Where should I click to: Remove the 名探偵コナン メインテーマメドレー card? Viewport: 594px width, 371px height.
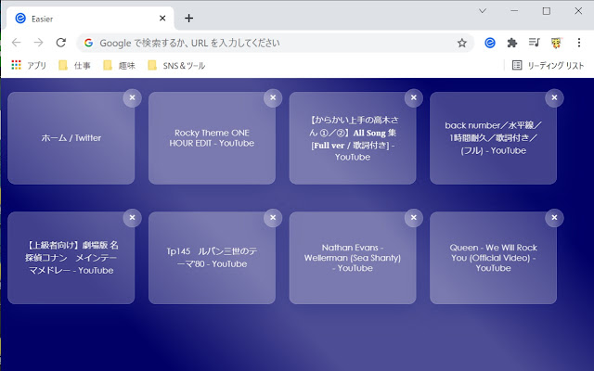(x=132, y=218)
